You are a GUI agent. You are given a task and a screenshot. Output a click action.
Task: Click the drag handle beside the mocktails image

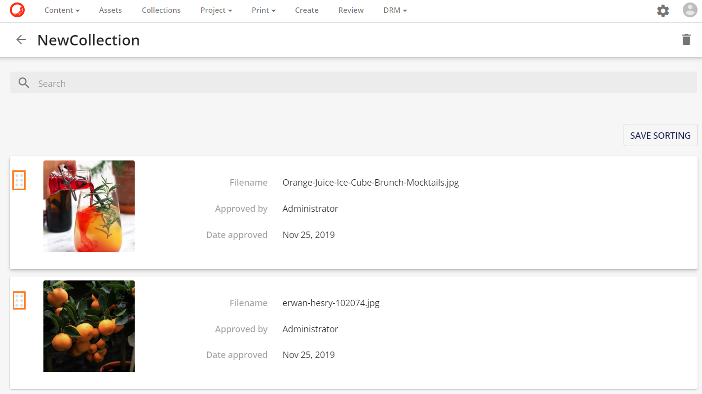(x=19, y=180)
